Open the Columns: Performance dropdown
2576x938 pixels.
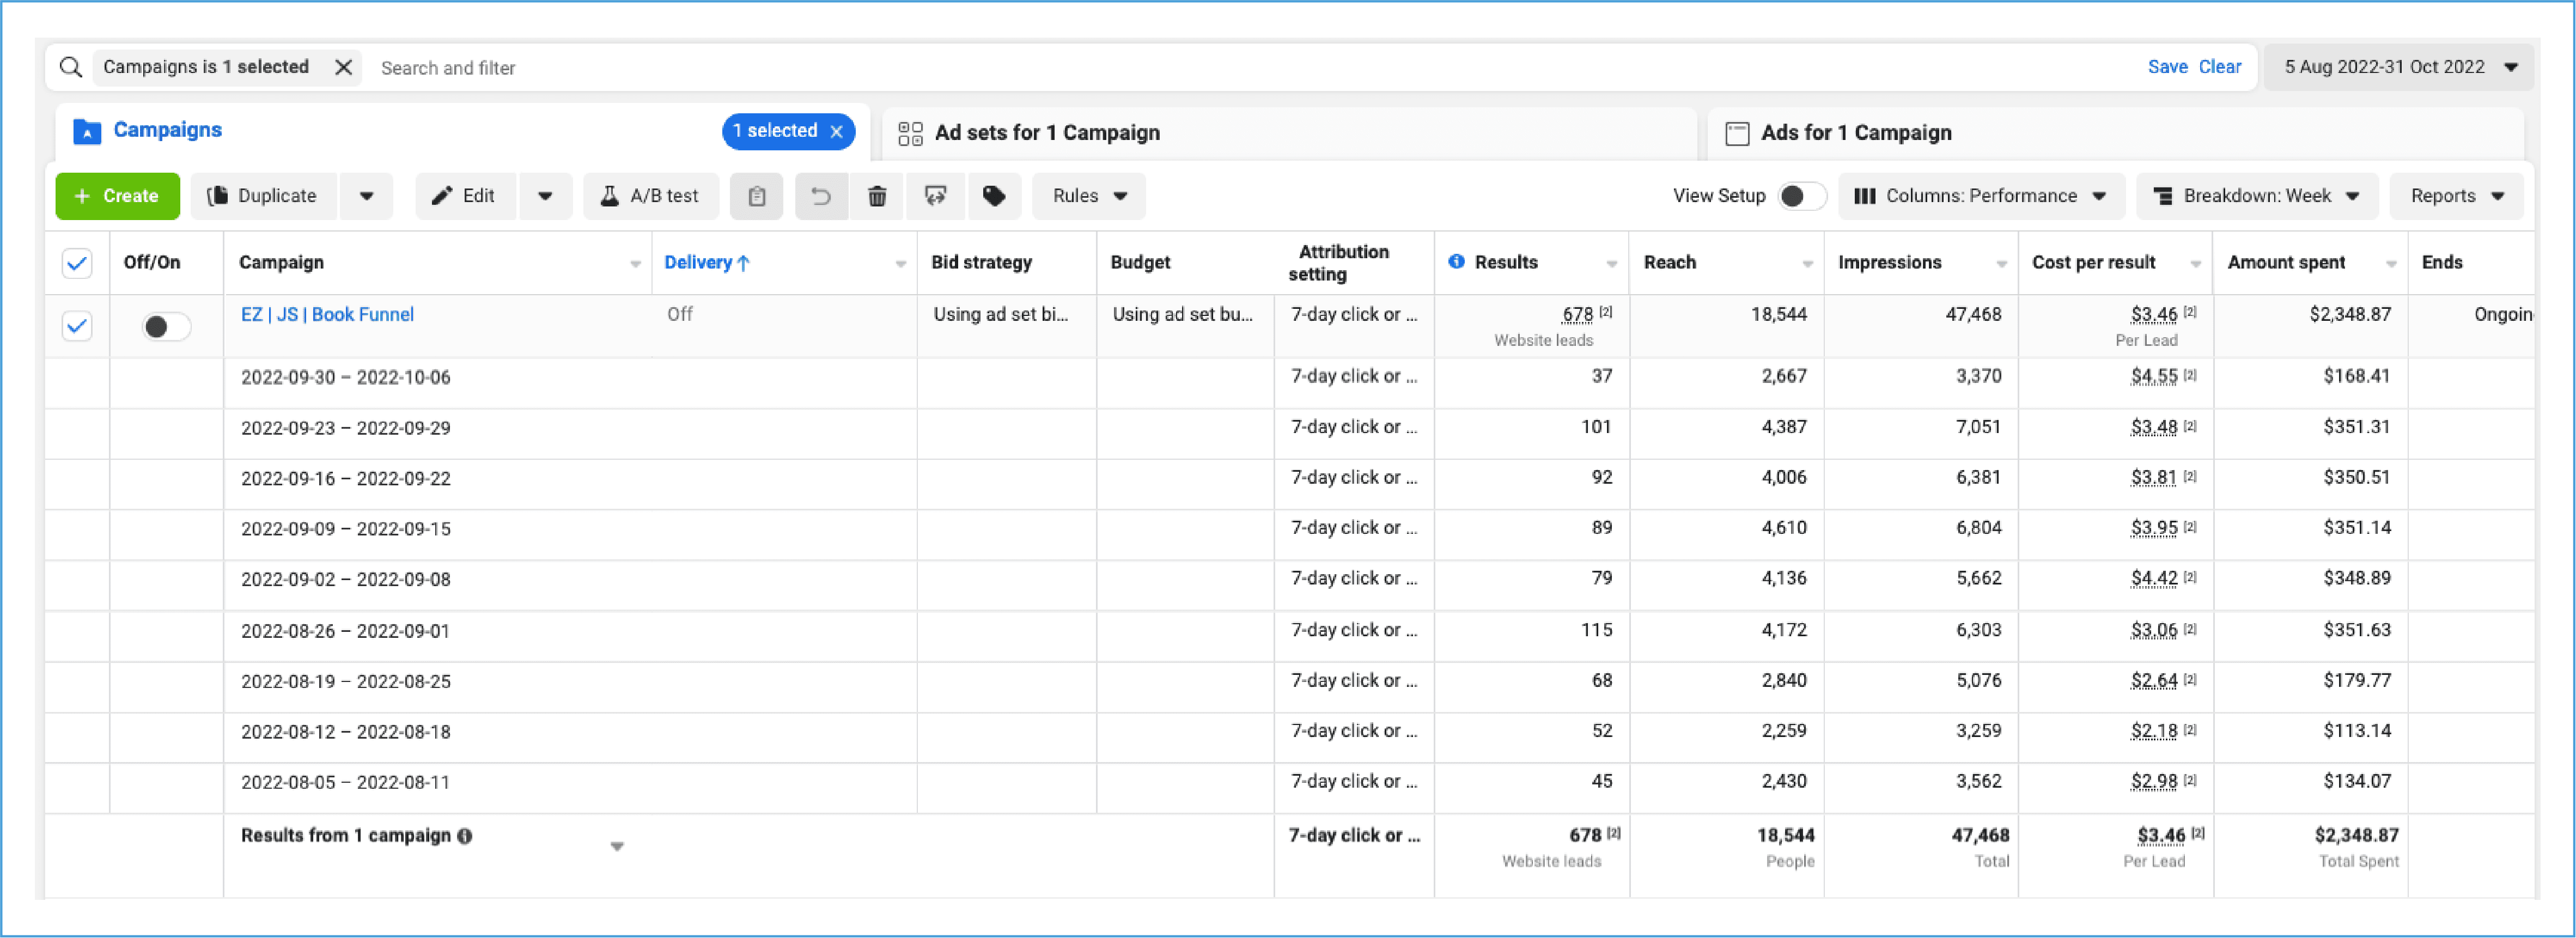coord(1980,196)
